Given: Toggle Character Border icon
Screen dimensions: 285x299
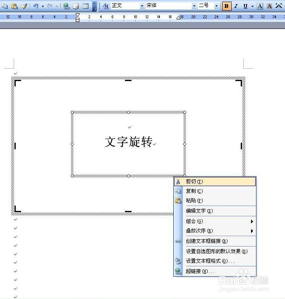Looking at the screenshot, I should (x=260, y=6).
